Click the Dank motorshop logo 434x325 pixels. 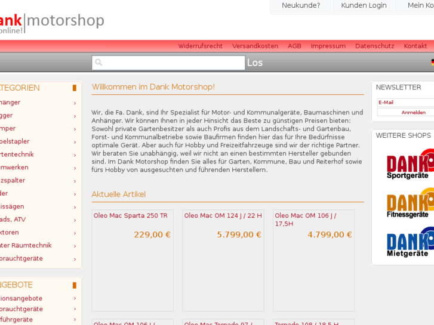(x=52, y=23)
